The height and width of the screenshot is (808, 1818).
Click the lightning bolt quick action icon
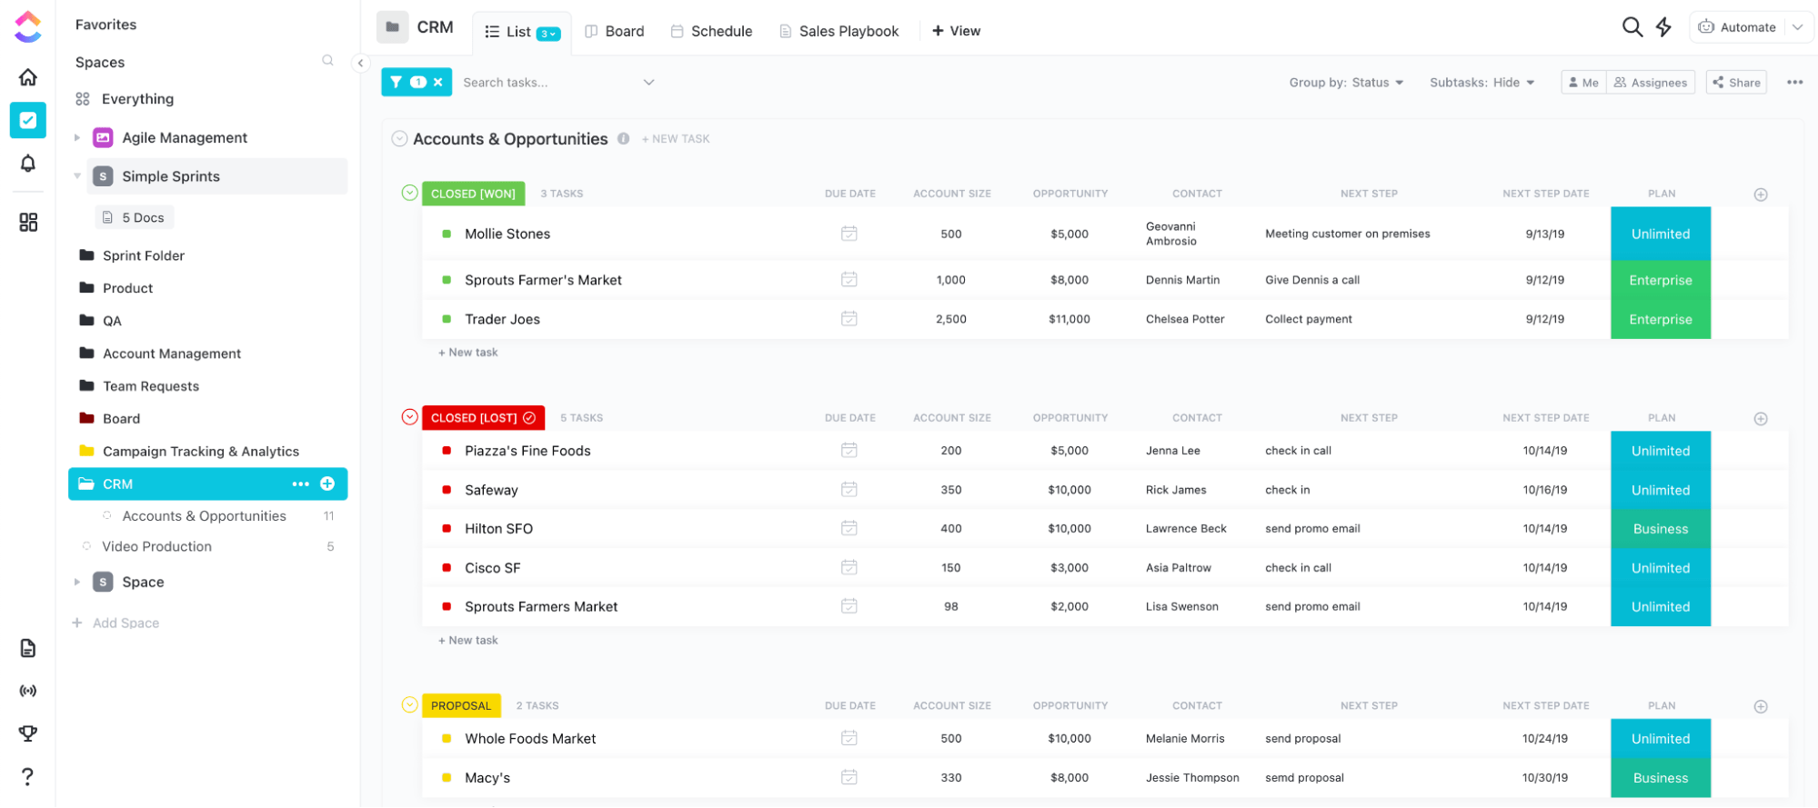click(x=1663, y=27)
